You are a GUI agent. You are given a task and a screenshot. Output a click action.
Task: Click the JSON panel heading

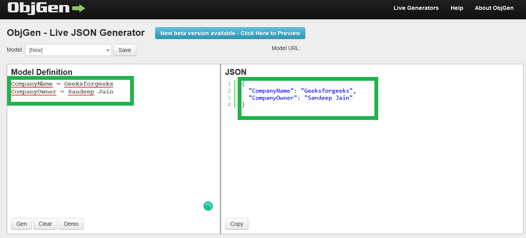click(235, 72)
